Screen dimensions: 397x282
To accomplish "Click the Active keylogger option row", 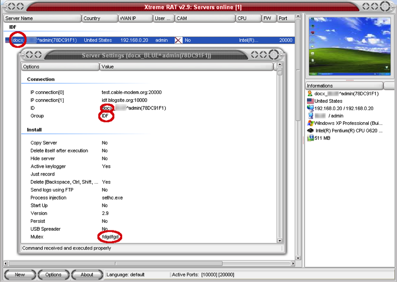I will (x=150, y=166).
